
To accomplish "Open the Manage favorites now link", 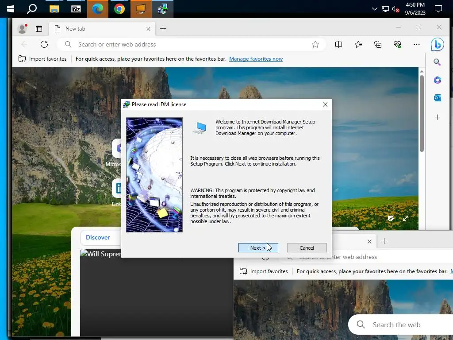I will [256, 59].
